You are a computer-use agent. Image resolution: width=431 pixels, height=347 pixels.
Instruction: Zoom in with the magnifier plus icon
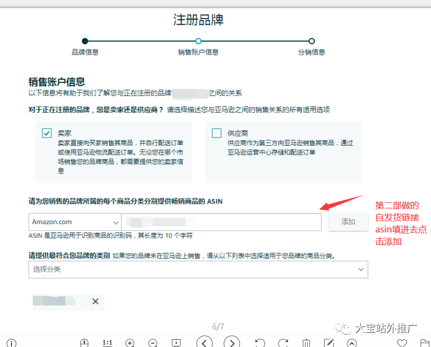tap(130, 343)
